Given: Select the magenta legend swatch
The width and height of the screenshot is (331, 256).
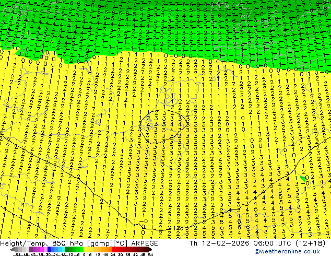Looking at the screenshot, I should [x=42, y=249].
